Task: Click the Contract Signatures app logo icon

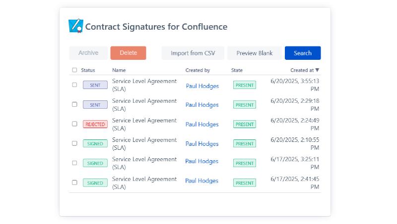Action: pos(76,26)
